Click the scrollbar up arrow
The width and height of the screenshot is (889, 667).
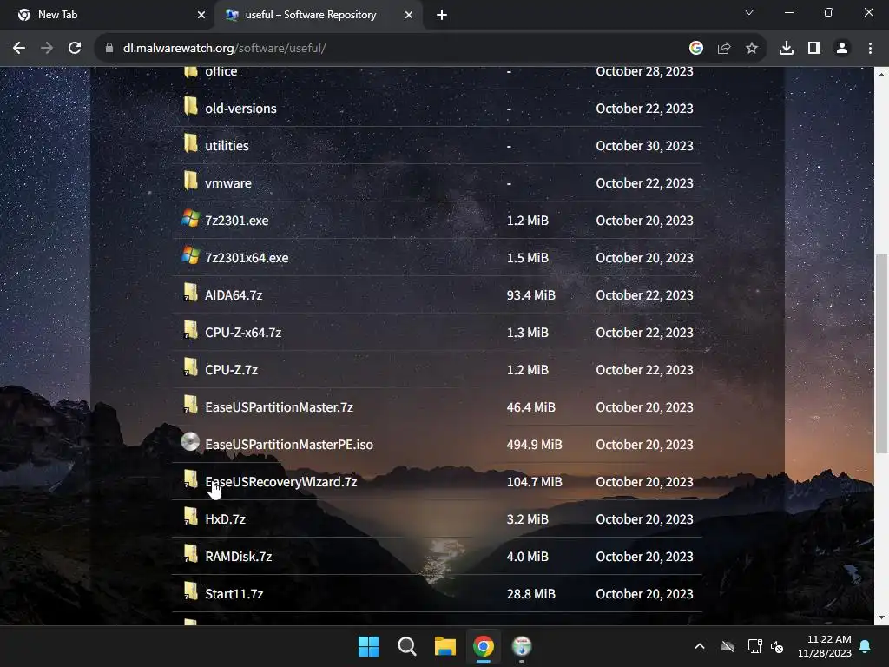pos(881,75)
